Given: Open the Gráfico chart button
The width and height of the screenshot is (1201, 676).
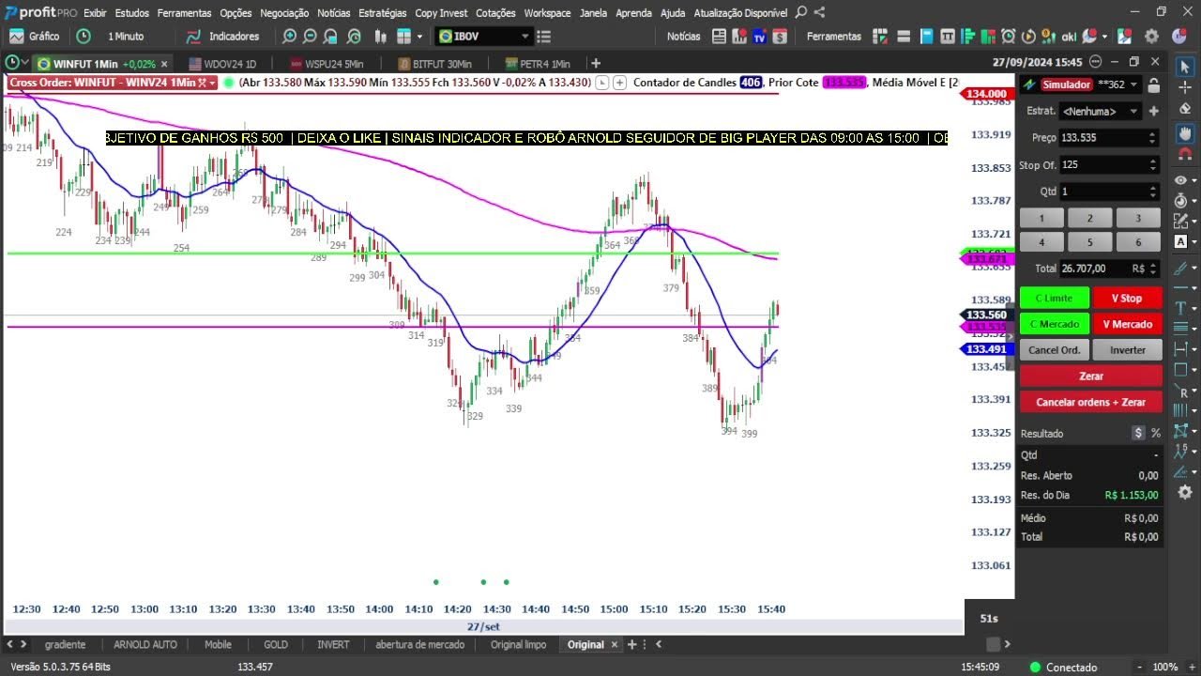Looking at the screenshot, I should click(34, 37).
